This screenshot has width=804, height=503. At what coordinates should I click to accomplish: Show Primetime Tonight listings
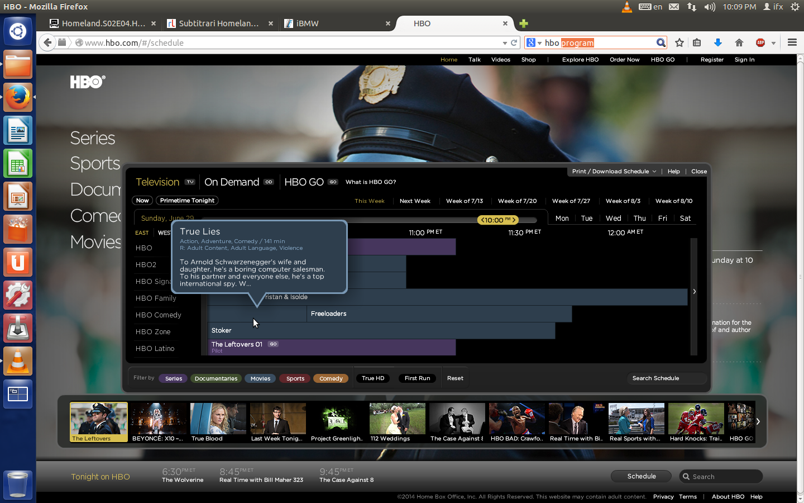click(x=187, y=201)
